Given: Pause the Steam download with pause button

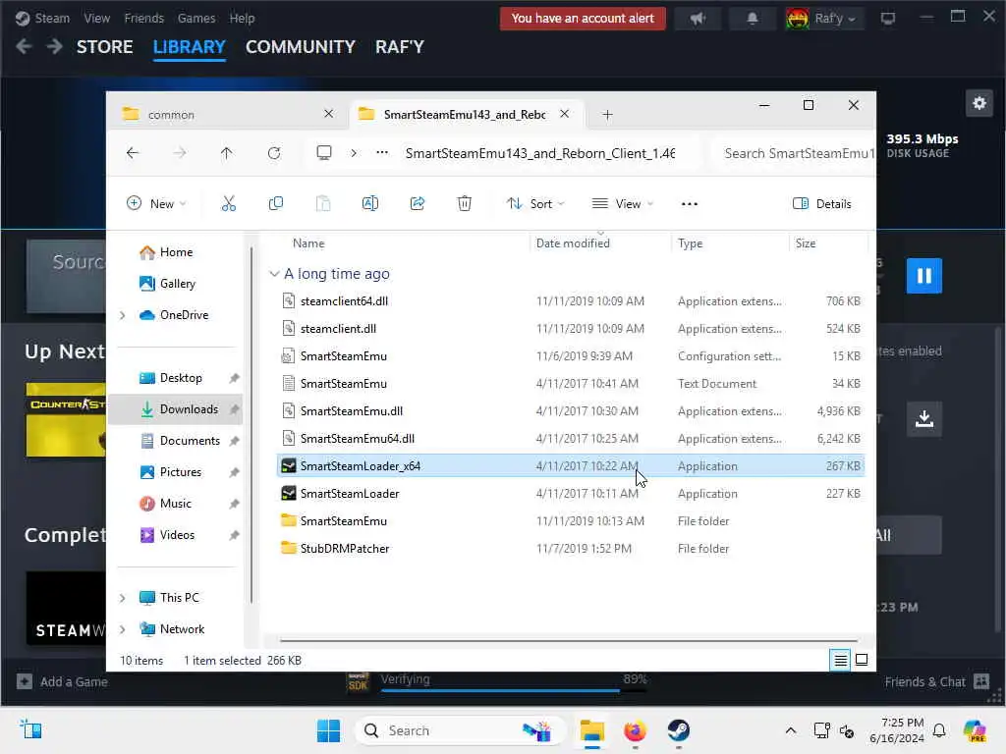Looking at the screenshot, I should 923,276.
